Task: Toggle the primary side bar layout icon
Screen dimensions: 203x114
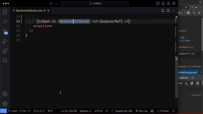Action: pos(158,3)
